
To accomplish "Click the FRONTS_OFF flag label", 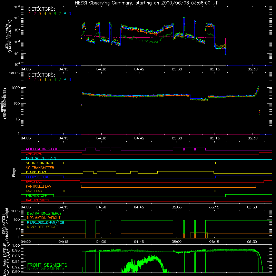I will (36, 196).
